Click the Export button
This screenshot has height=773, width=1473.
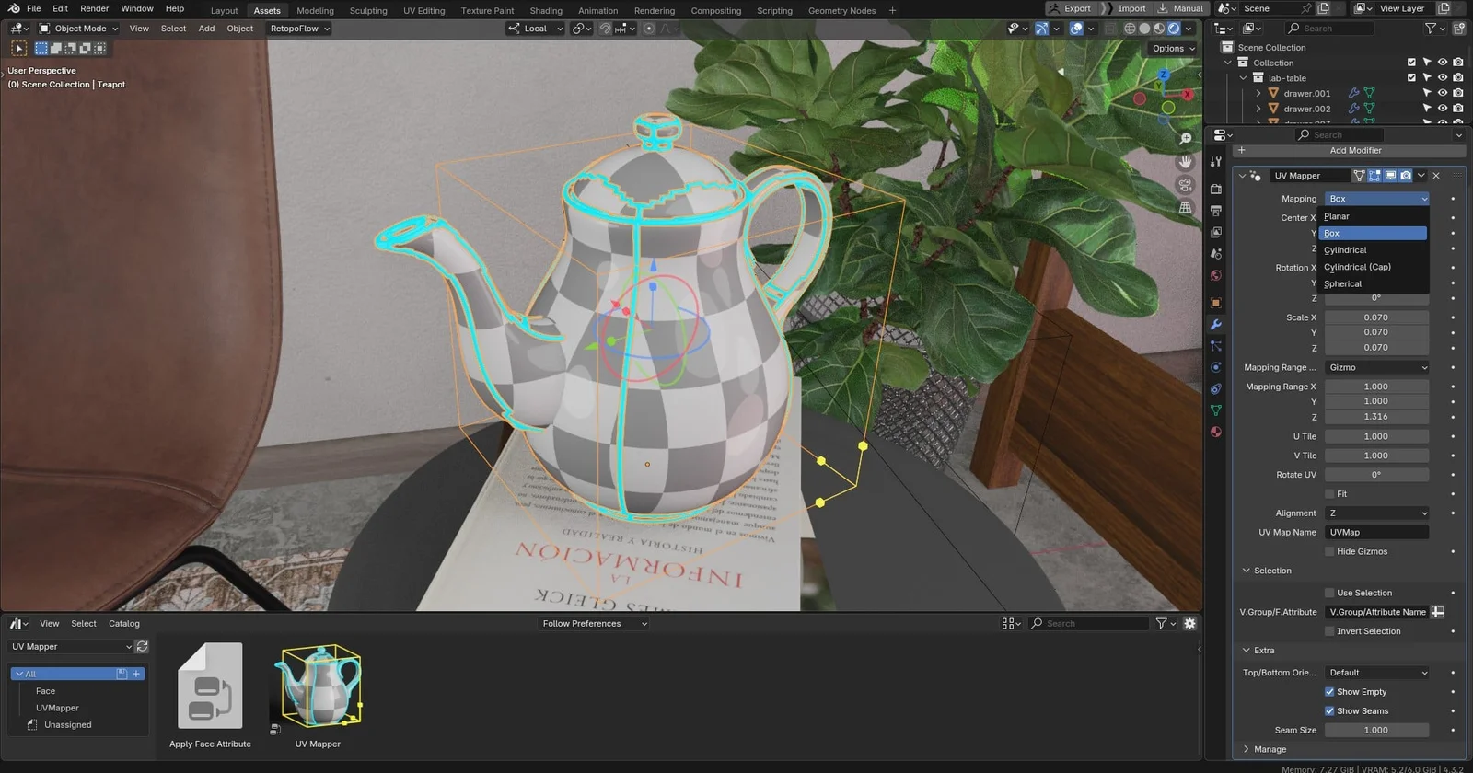tap(1072, 8)
